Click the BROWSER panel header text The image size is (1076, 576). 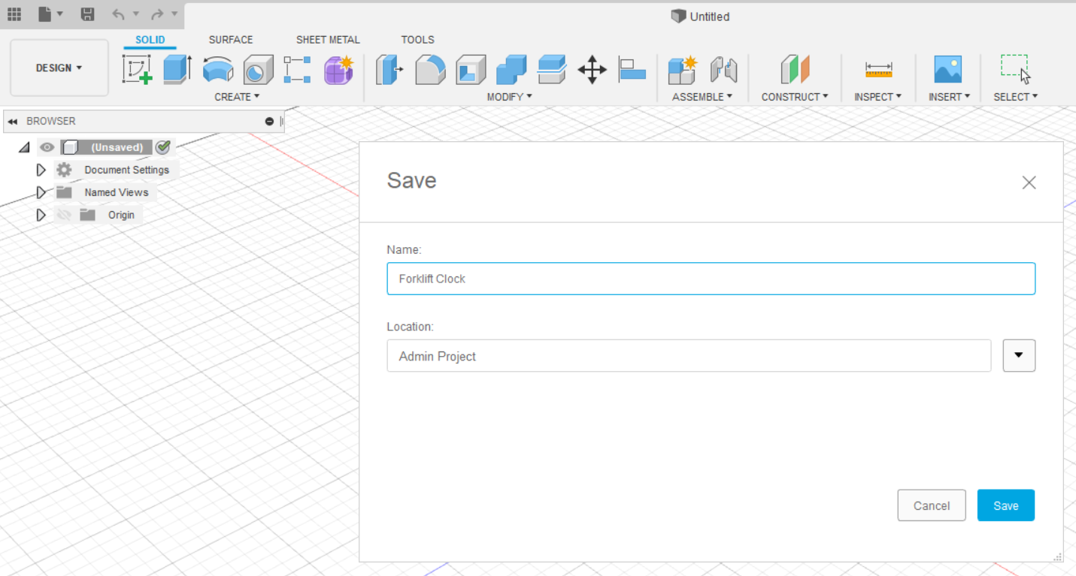click(51, 121)
